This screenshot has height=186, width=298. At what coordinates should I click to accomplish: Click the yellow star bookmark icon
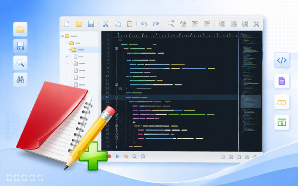pos(126,156)
